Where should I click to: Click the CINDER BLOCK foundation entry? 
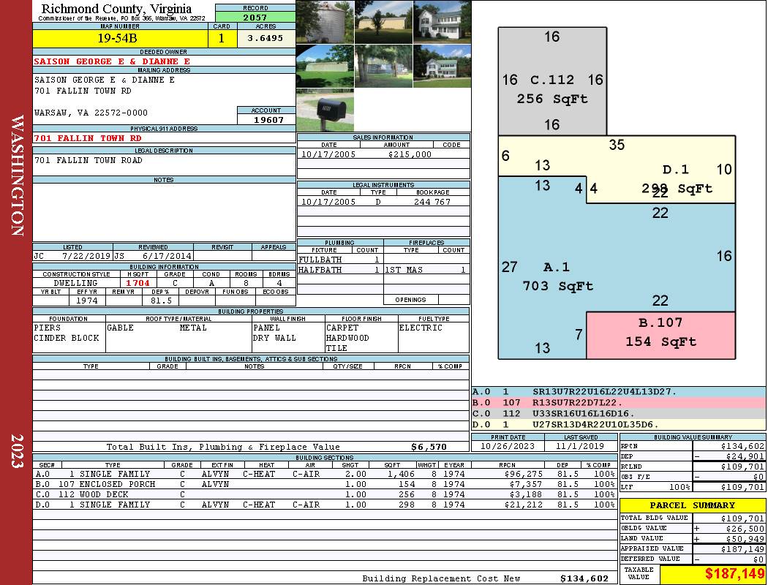(x=67, y=338)
